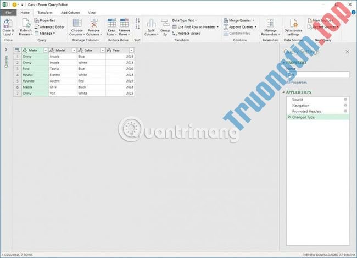The image size is (357, 258).
Task: Switch to the Home tab
Action: click(x=25, y=13)
